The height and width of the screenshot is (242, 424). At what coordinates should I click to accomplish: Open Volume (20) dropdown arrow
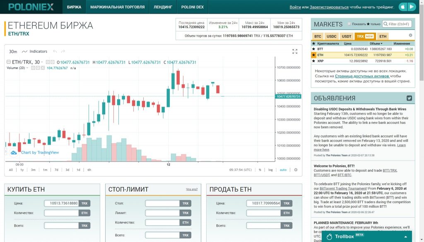(27, 68)
